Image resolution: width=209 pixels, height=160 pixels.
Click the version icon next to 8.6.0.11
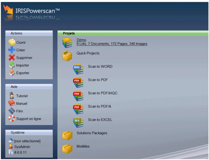pyautogui.click(x=11, y=152)
